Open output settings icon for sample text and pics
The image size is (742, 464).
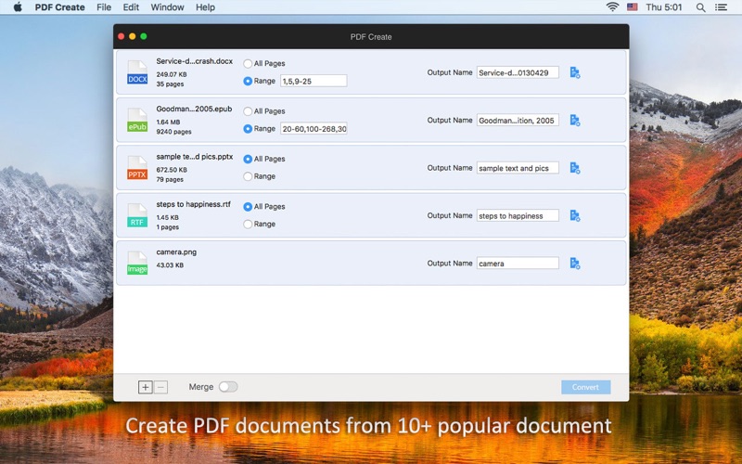pos(575,168)
